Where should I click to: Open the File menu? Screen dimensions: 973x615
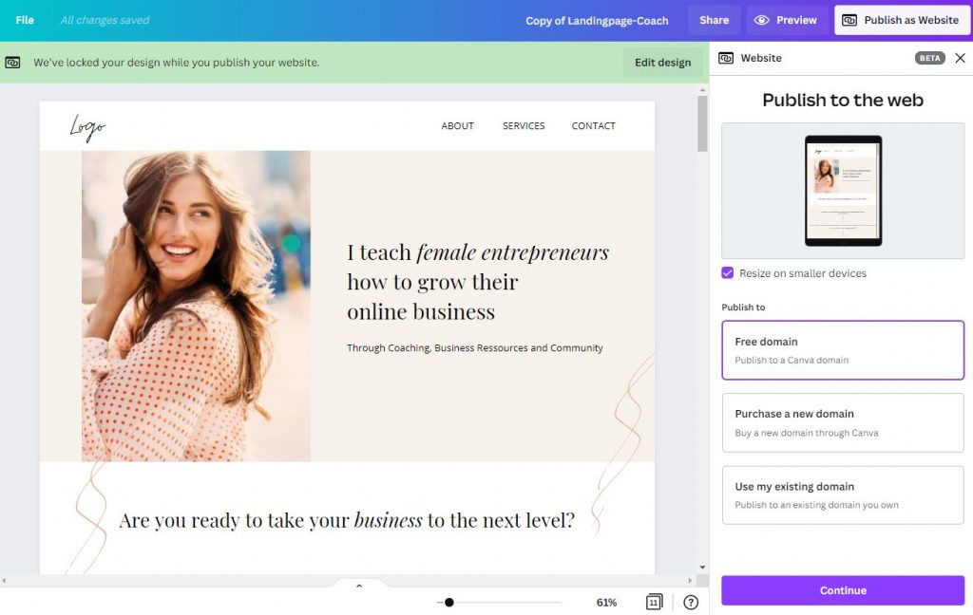coord(24,19)
